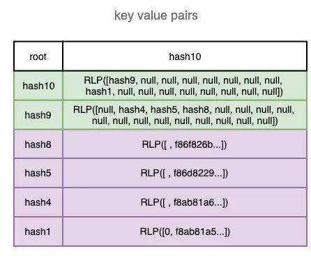The width and height of the screenshot is (311, 267).
Task: Select the RLP value listing hash4, hash5, hash8
Action: tap(185, 115)
